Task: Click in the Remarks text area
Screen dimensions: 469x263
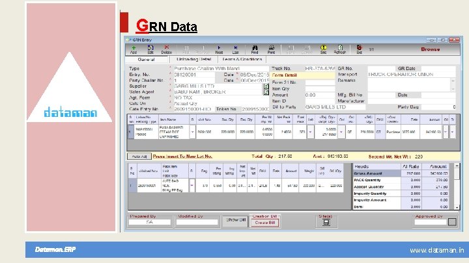Action: [408, 84]
